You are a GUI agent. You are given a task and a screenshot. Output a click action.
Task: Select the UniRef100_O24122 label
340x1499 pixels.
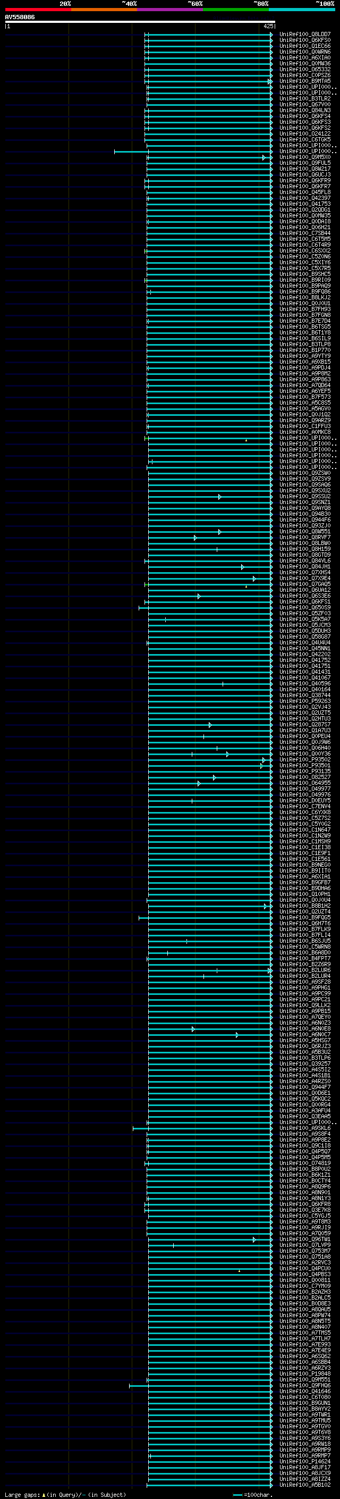click(x=305, y=134)
